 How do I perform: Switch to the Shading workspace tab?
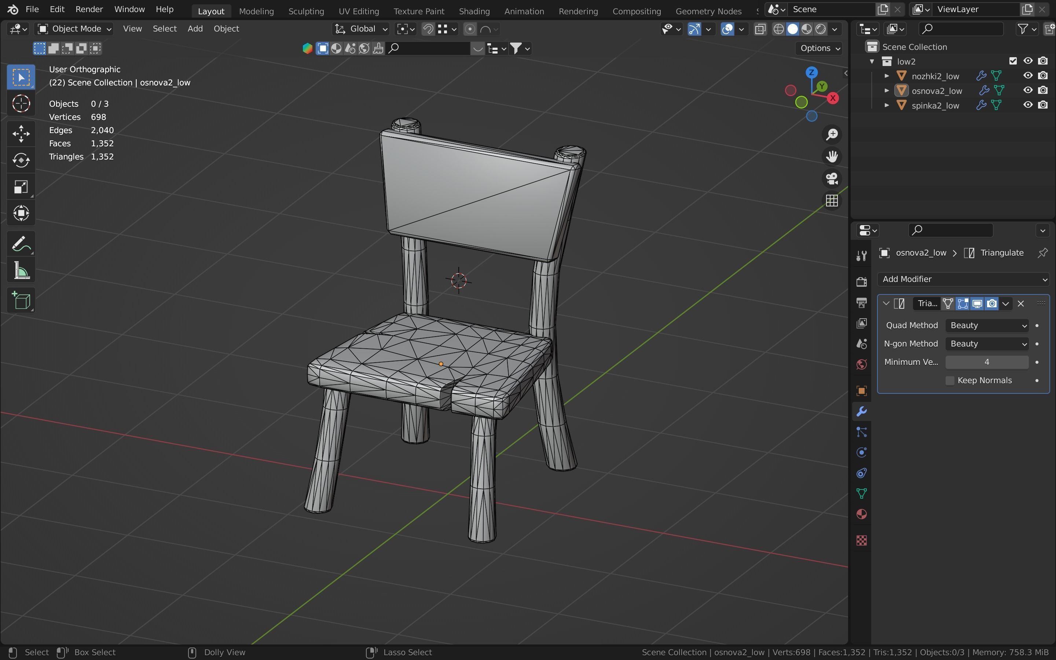point(474,11)
